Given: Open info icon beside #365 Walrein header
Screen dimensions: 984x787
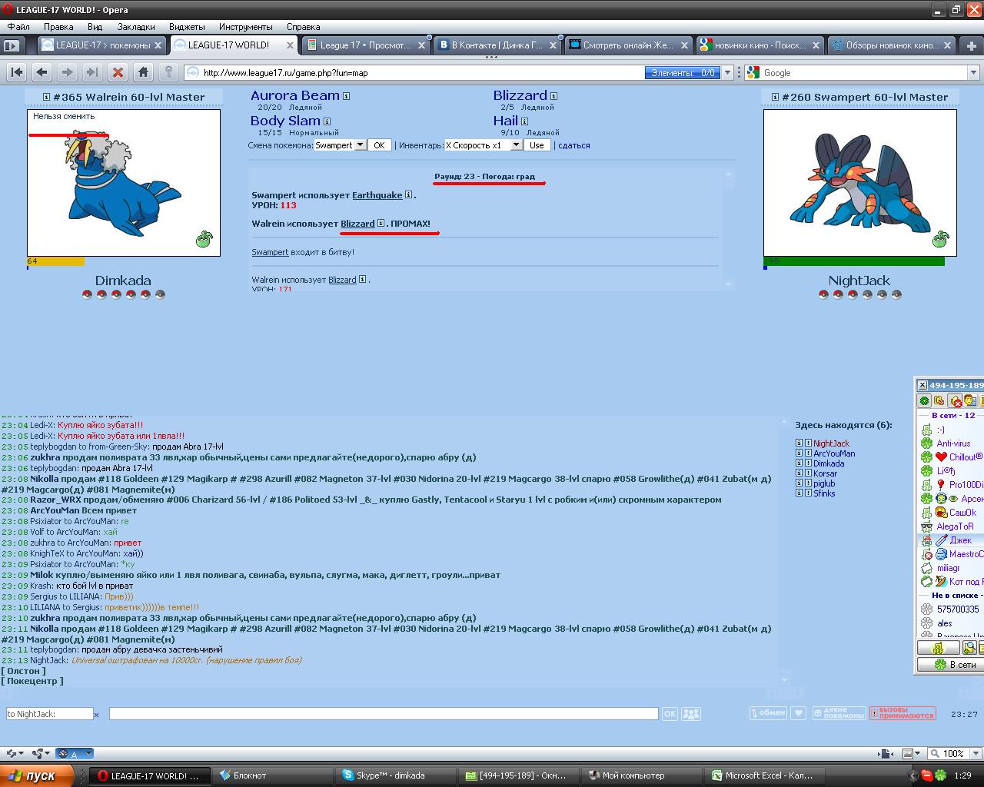Looking at the screenshot, I should pos(46,97).
